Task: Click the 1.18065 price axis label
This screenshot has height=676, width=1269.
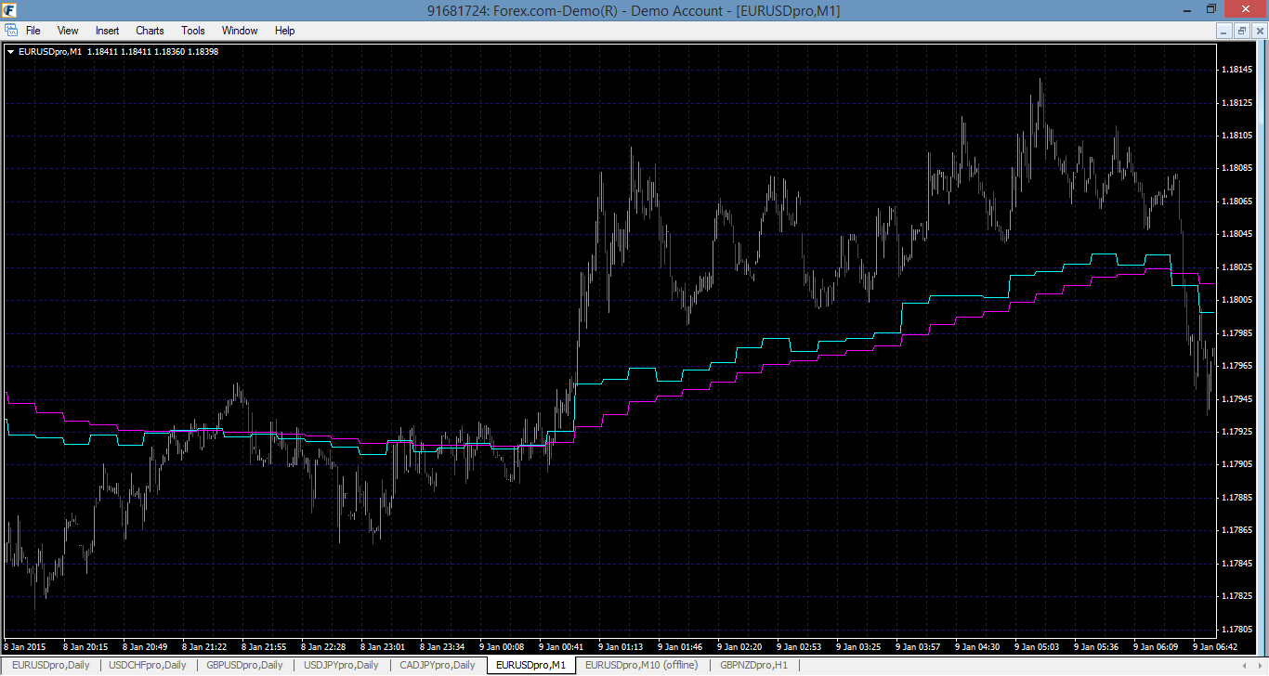Action: [x=1236, y=201]
